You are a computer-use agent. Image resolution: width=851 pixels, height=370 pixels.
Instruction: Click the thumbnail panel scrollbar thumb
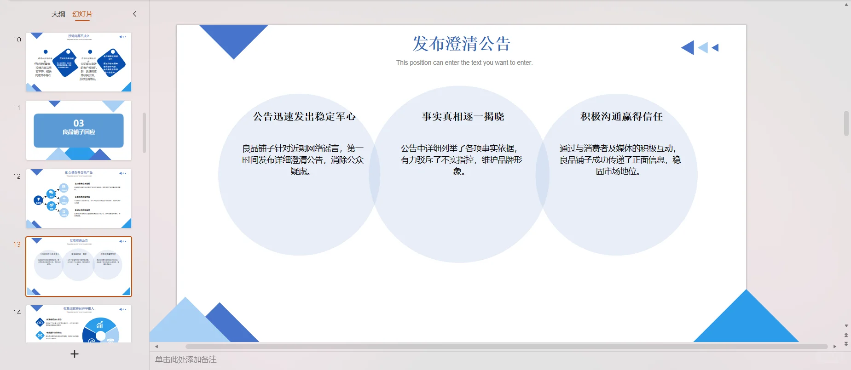[x=145, y=133]
